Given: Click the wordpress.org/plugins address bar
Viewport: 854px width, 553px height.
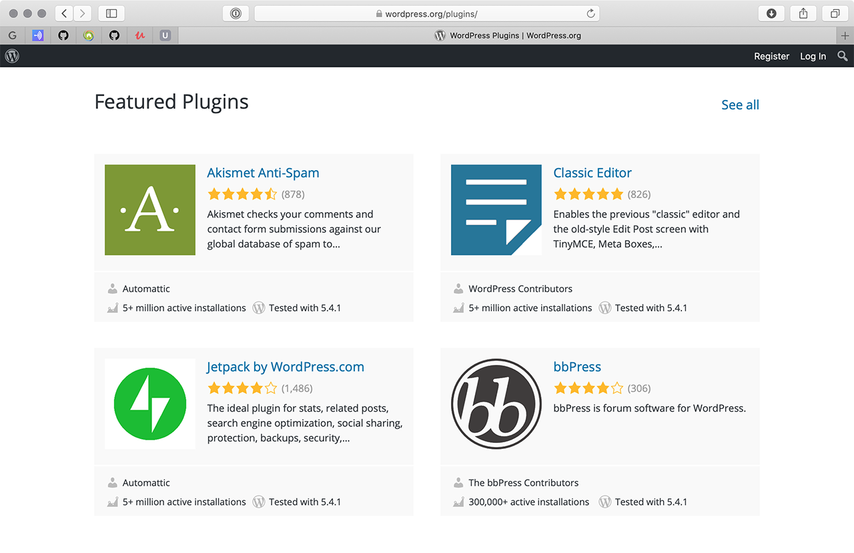Looking at the screenshot, I should pos(427,13).
